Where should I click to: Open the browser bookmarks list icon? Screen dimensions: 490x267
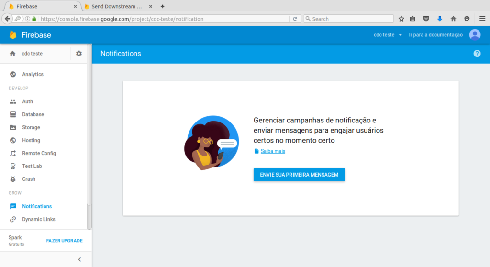pos(412,19)
